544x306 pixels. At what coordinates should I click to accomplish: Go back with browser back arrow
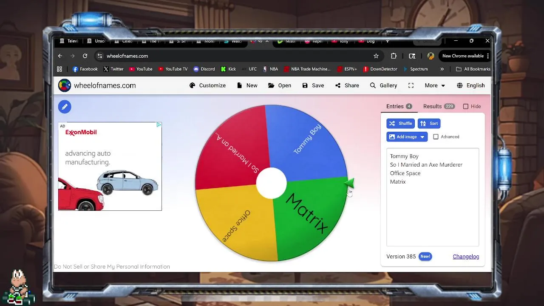[x=60, y=56]
